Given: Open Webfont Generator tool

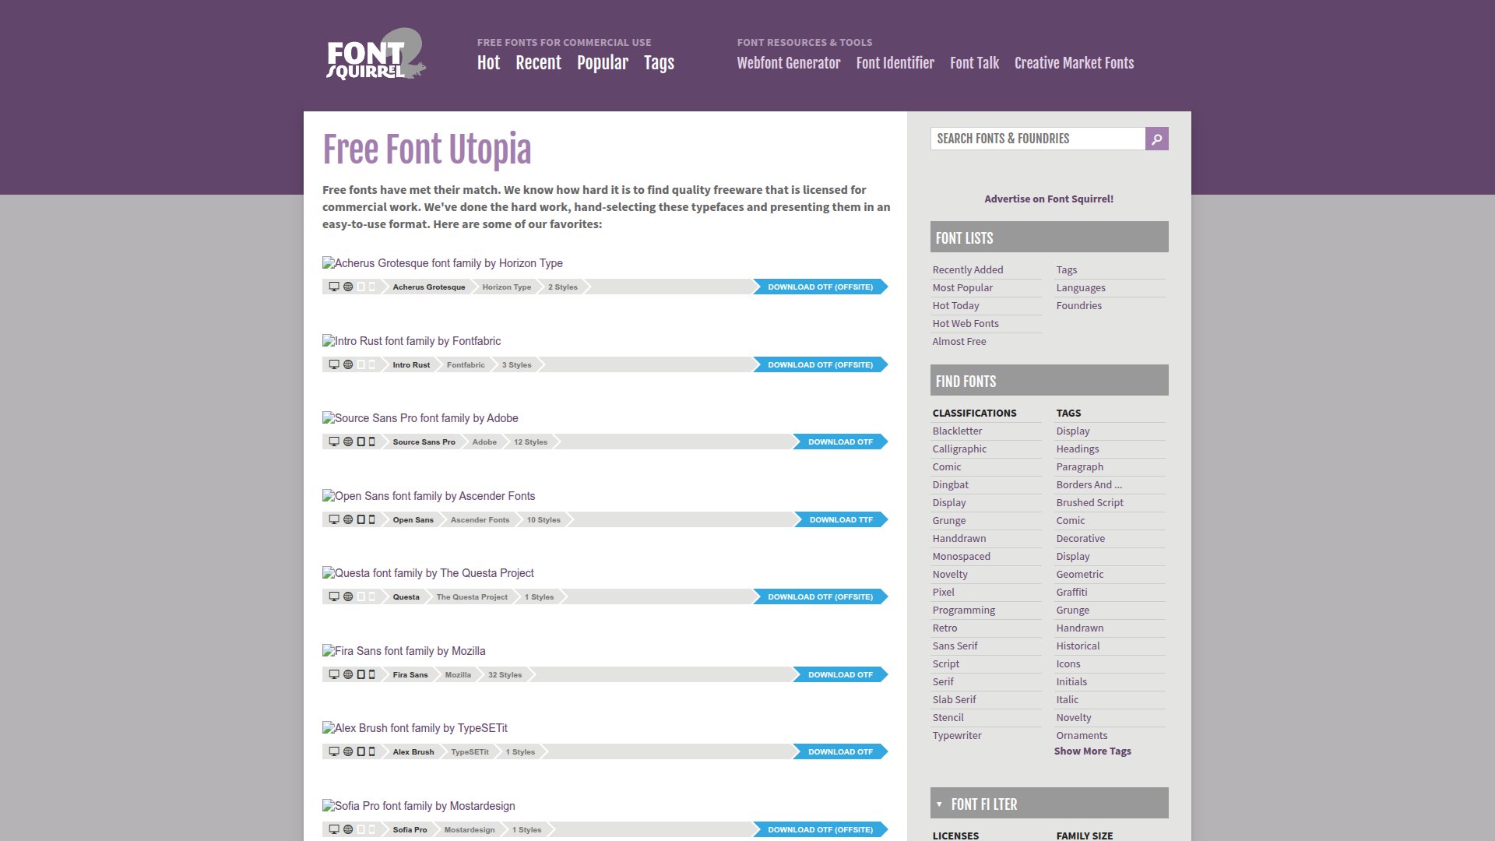Looking at the screenshot, I should tap(789, 63).
